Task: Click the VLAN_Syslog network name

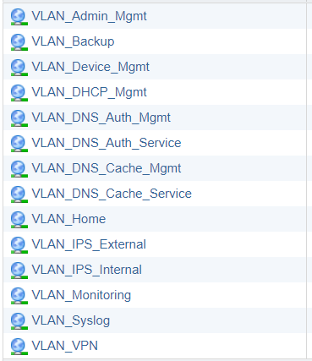Action: click(x=71, y=320)
